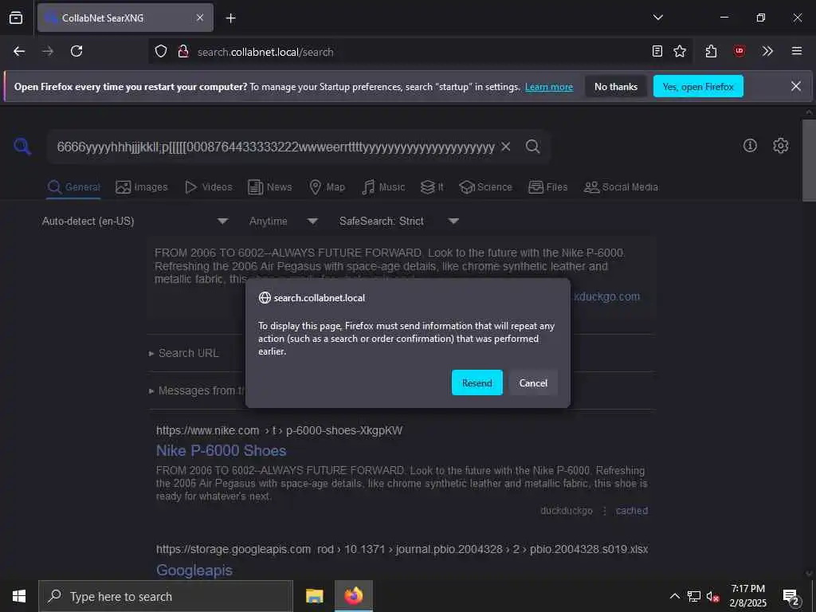Click the muted volume tray icon
The width and height of the screenshot is (816, 612).
712,596
